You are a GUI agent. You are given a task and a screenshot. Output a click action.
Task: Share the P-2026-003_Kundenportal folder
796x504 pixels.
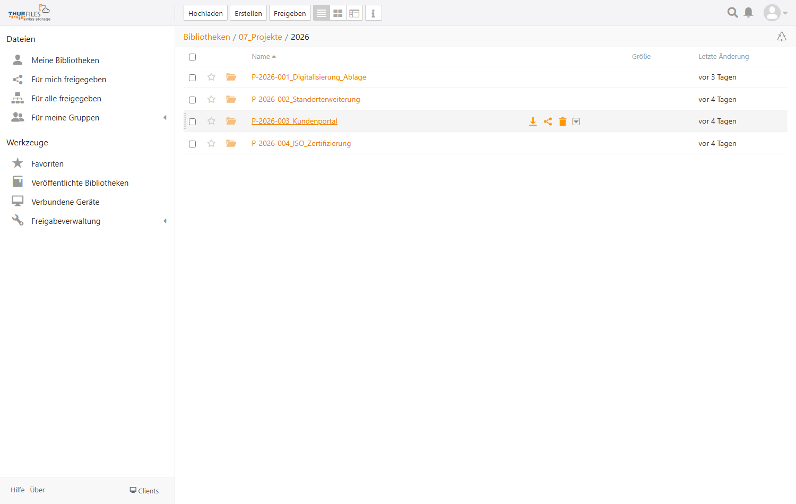coord(548,121)
